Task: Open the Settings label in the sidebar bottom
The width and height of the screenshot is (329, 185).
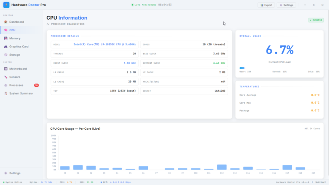Action: point(15,173)
